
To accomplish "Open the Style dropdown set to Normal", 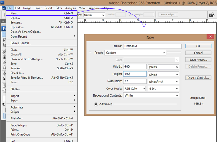I will (x=94, y=15).
